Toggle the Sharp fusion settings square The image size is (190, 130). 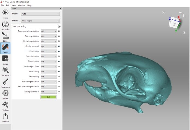[59, 61]
